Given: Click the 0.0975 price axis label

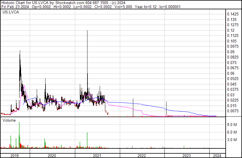Looking at the screenshot, I should click(233, 46).
